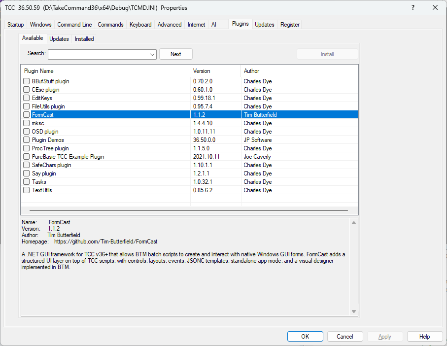Image resolution: width=447 pixels, height=346 pixels.
Task: Click the Apply button
Action: pyautogui.click(x=385, y=337)
